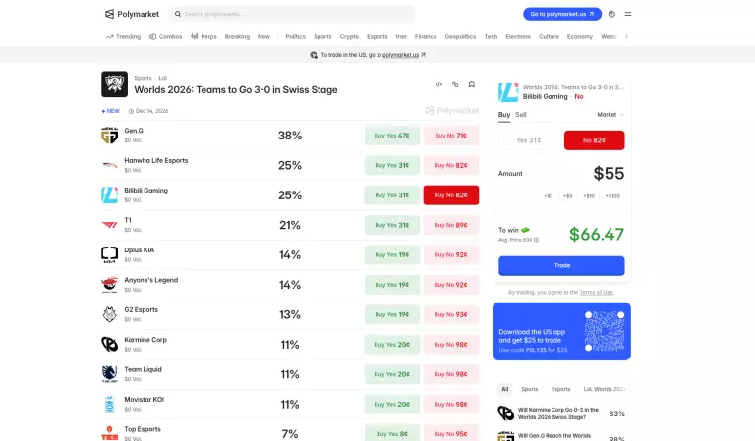Click the embed code icon

(438, 84)
